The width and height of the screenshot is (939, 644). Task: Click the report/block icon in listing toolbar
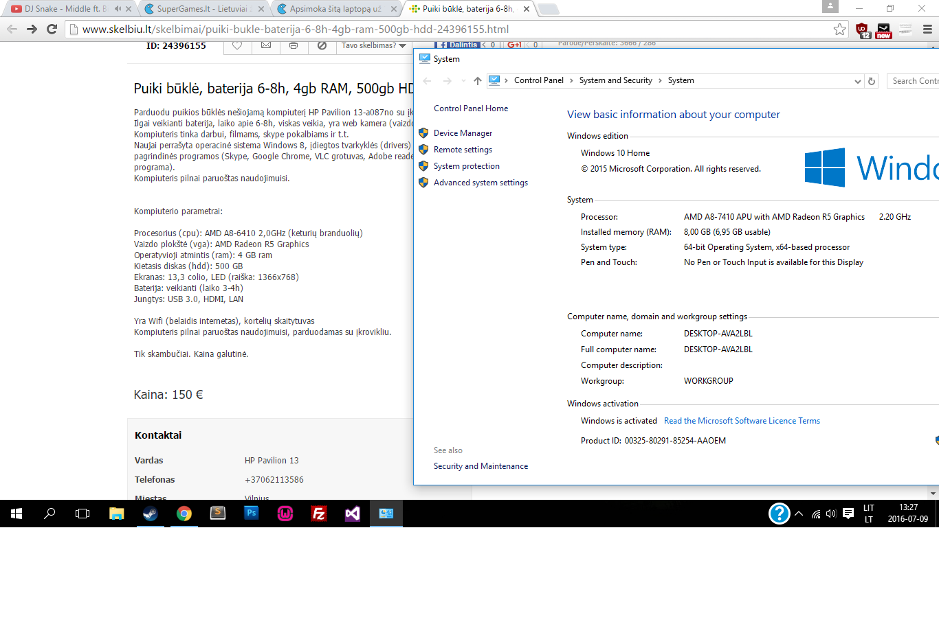(322, 46)
